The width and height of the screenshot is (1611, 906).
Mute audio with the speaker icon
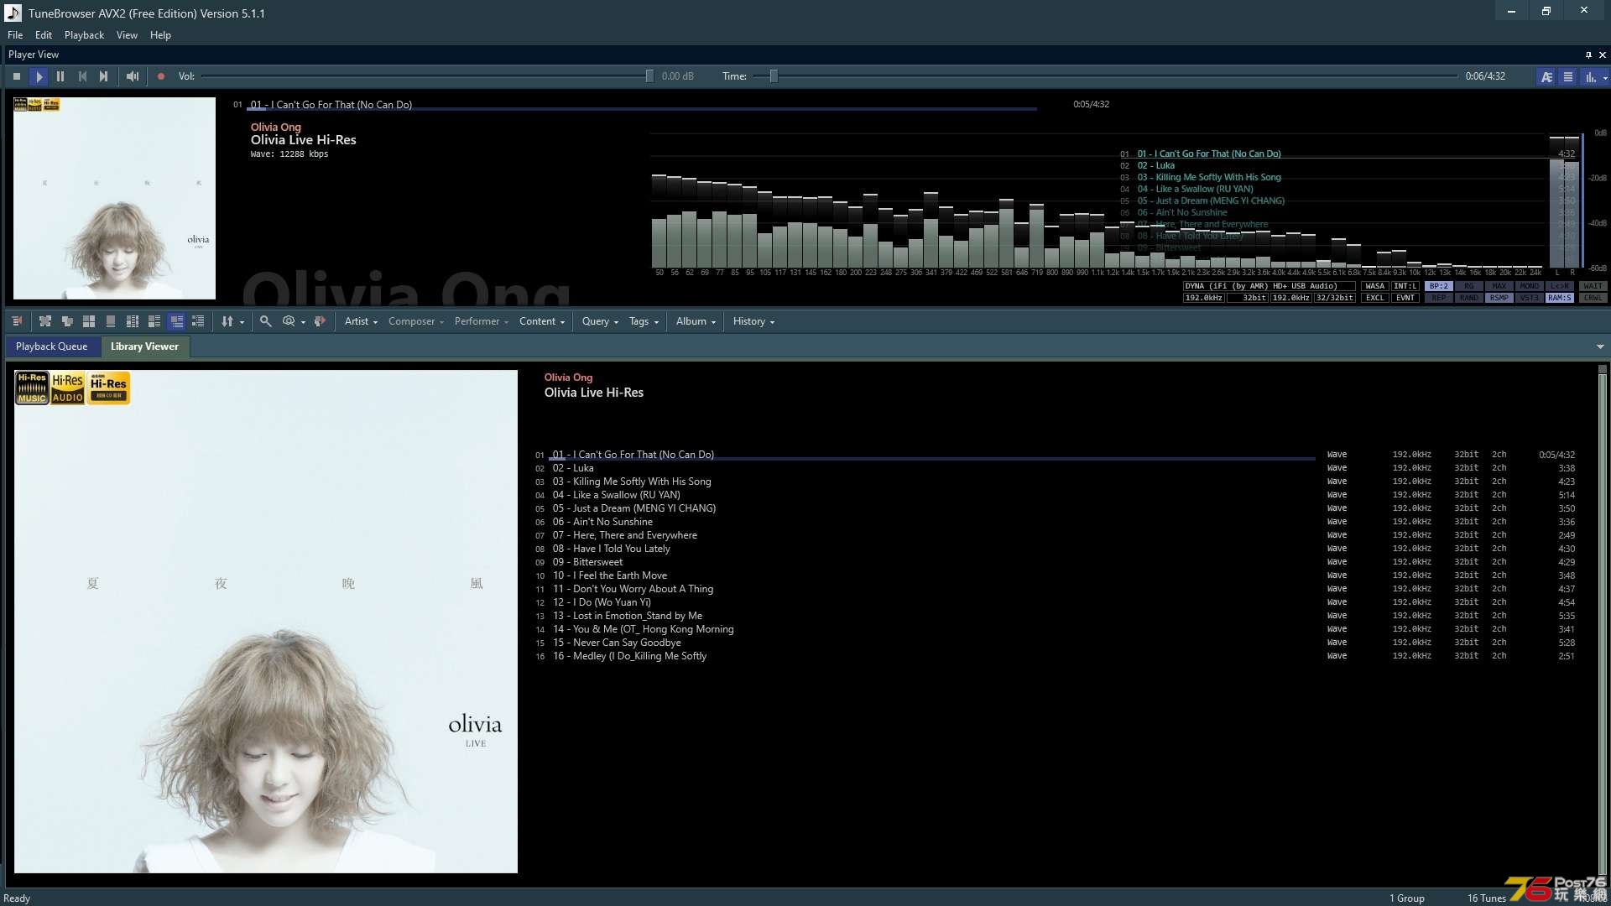133,76
